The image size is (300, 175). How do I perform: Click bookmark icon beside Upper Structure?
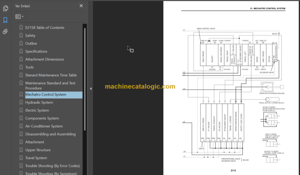point(21,150)
